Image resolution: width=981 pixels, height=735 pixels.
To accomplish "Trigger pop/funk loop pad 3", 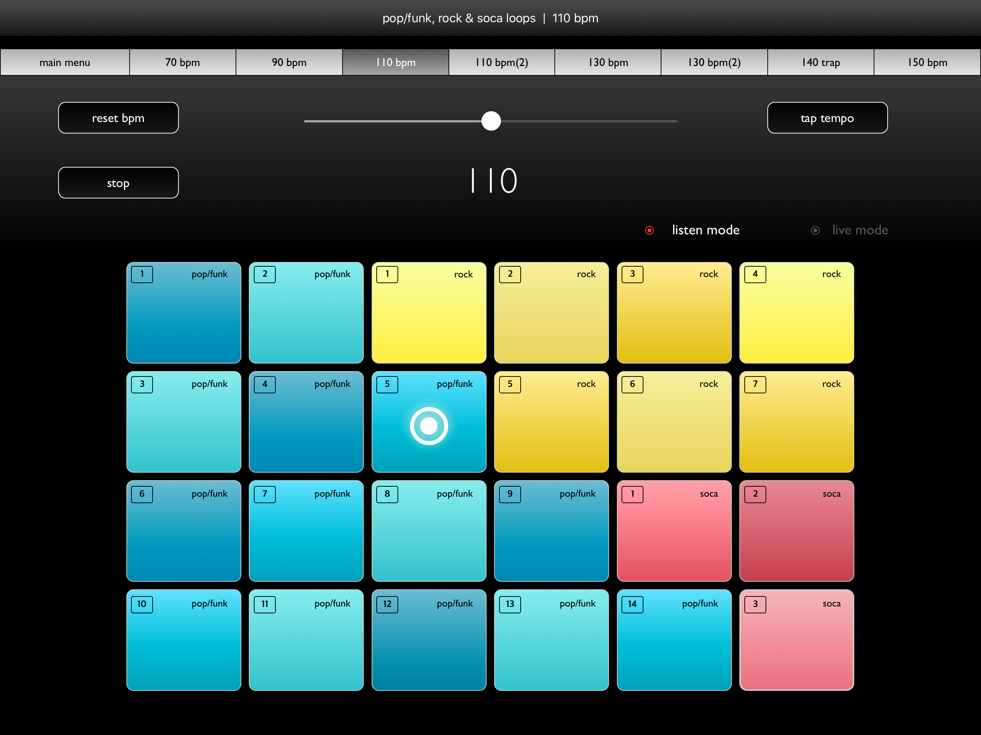I will click(x=183, y=422).
